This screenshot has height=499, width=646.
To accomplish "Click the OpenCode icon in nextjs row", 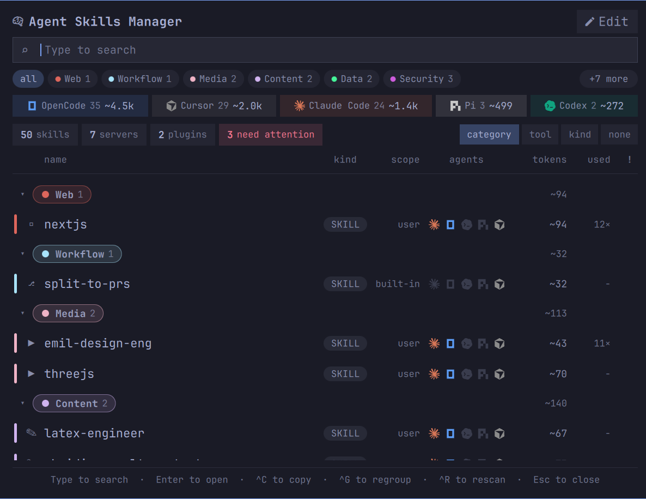I will pyautogui.click(x=450, y=224).
